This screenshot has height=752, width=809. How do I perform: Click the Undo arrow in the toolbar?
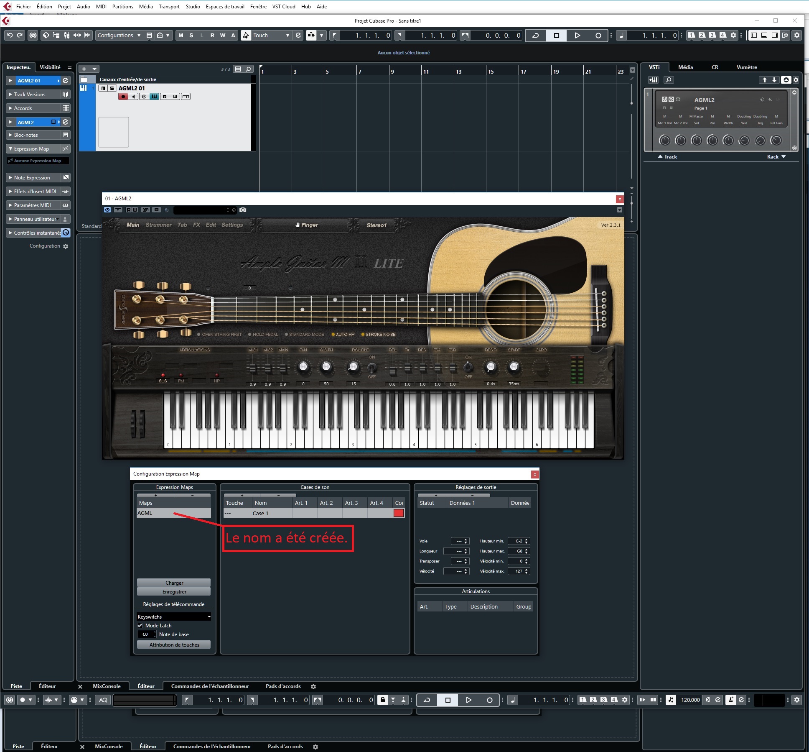click(x=10, y=35)
